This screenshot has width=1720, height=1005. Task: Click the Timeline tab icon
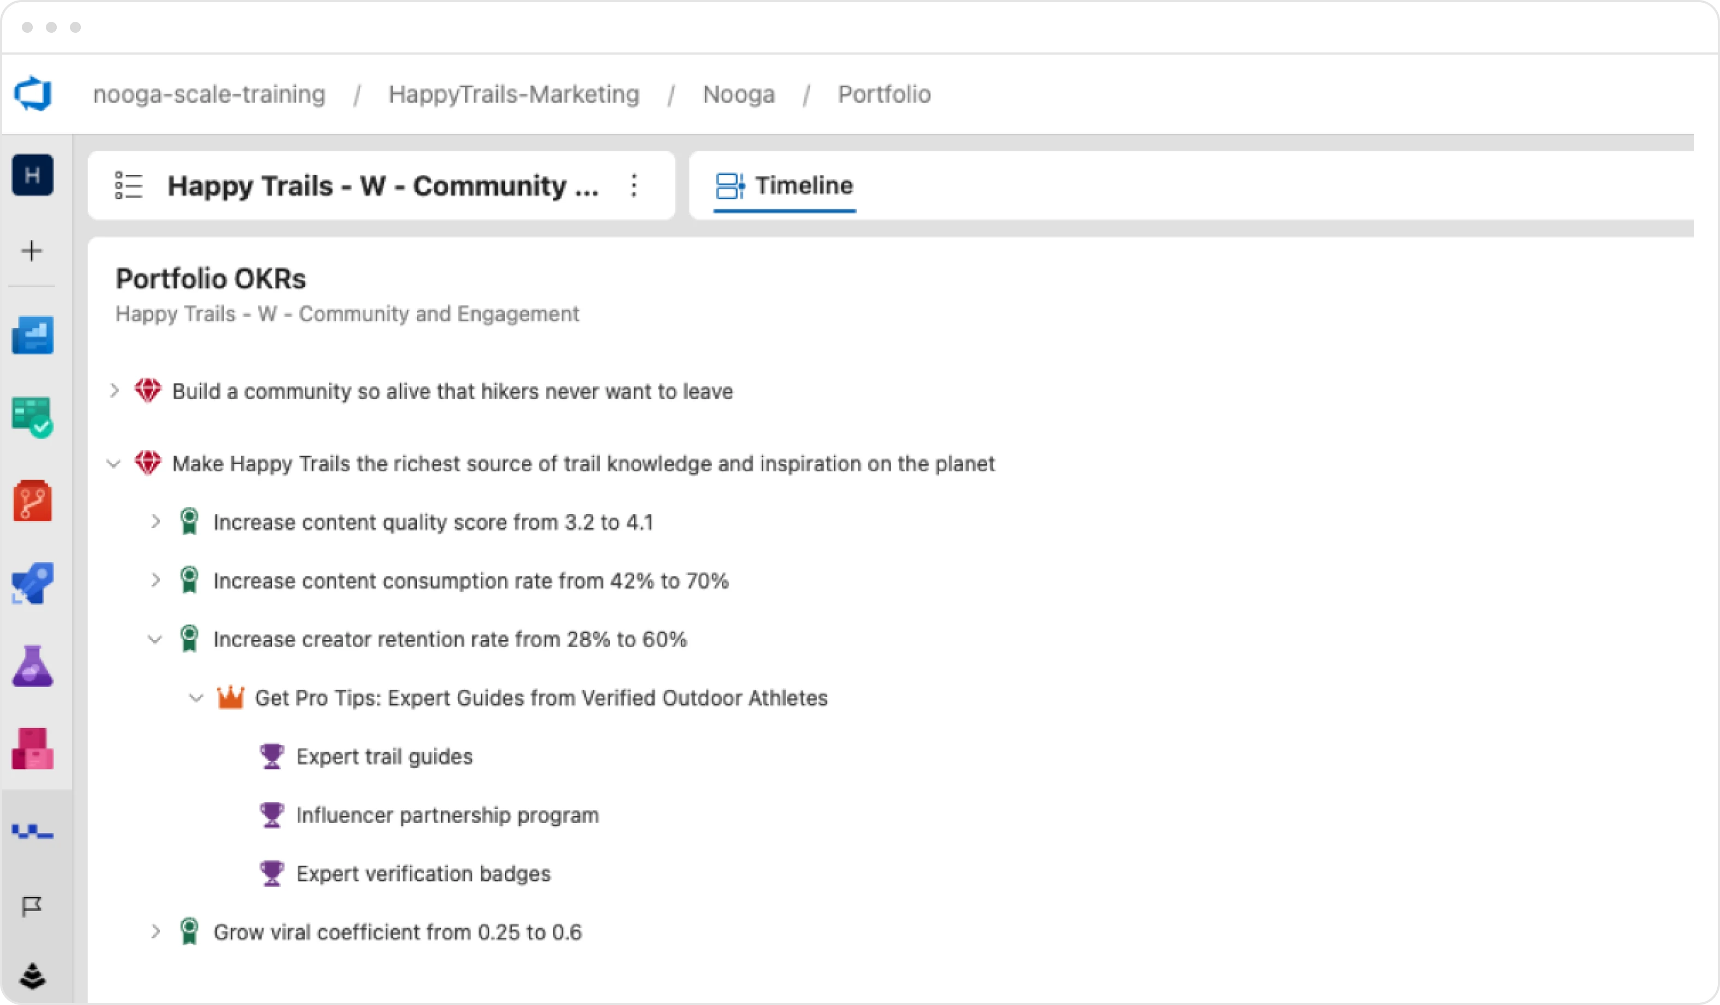click(x=729, y=185)
